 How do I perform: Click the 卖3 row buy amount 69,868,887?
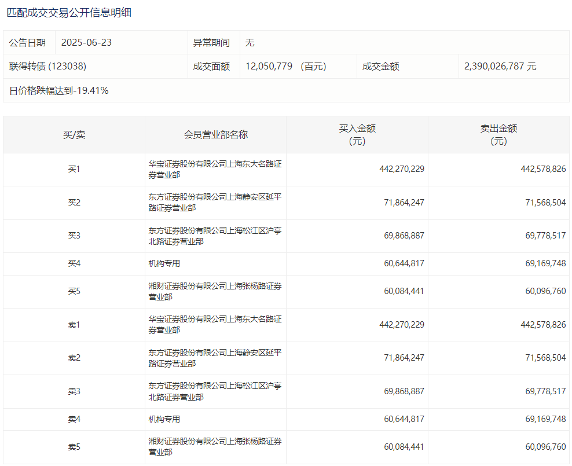click(404, 392)
